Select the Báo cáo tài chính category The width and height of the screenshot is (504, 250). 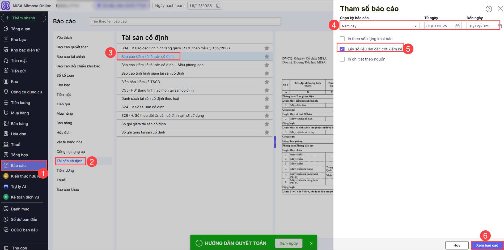(x=71, y=57)
